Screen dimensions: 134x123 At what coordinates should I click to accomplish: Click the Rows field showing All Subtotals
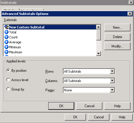pyautogui.click(x=89, y=71)
